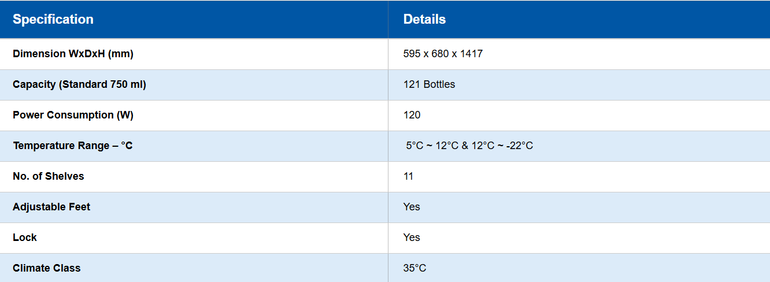
Task: Click the -22°C figure in temperature range
Action: (519, 146)
